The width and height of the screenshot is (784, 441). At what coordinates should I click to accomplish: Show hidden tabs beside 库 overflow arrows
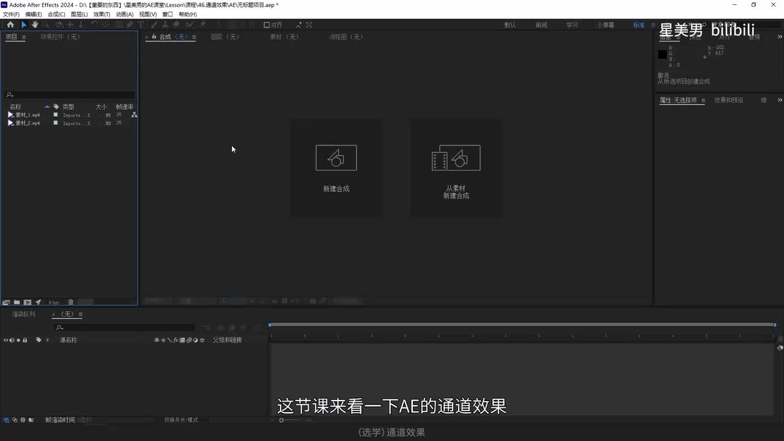pyautogui.click(x=780, y=100)
